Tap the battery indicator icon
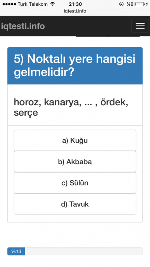Image resolution: width=150 pixels, height=267 pixels. click(140, 4)
